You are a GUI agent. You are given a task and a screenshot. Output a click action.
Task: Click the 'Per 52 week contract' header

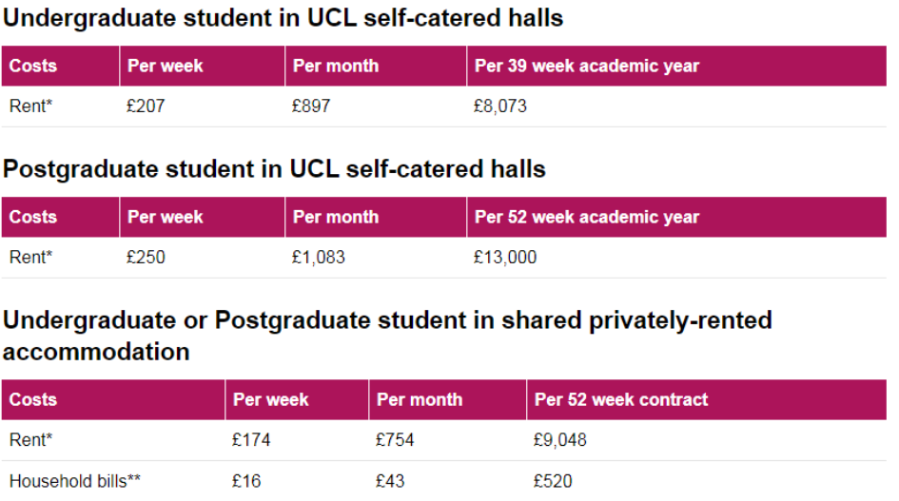pos(621,399)
